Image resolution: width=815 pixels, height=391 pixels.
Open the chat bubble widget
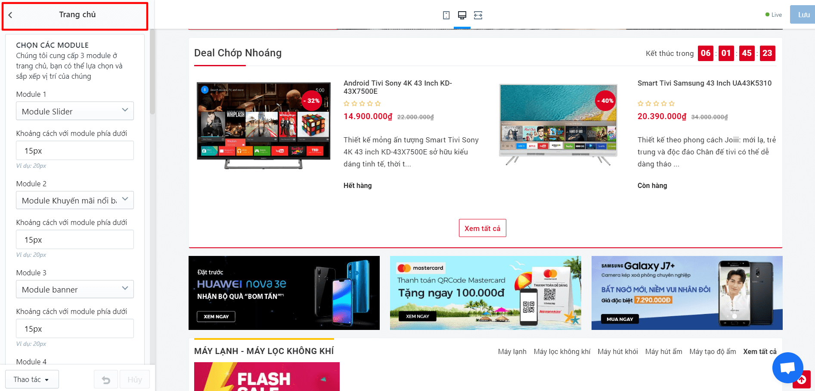coord(787,368)
